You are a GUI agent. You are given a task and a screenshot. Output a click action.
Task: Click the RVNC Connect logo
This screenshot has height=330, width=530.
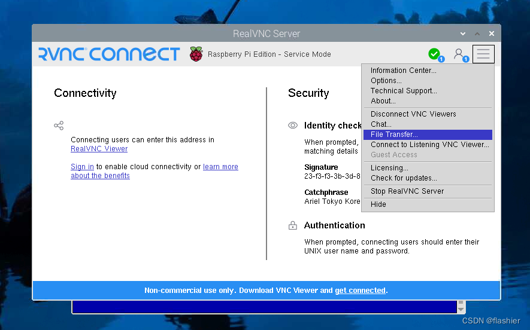(x=109, y=54)
